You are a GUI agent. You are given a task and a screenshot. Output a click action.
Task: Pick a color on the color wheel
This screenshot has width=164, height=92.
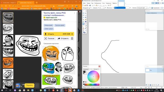click(x=93, y=77)
